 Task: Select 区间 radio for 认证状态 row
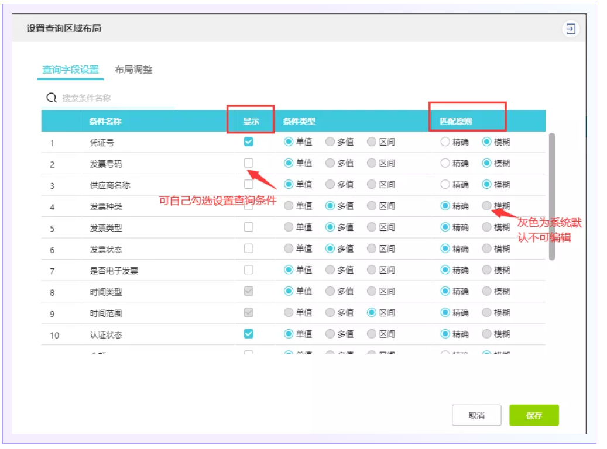tap(372, 334)
